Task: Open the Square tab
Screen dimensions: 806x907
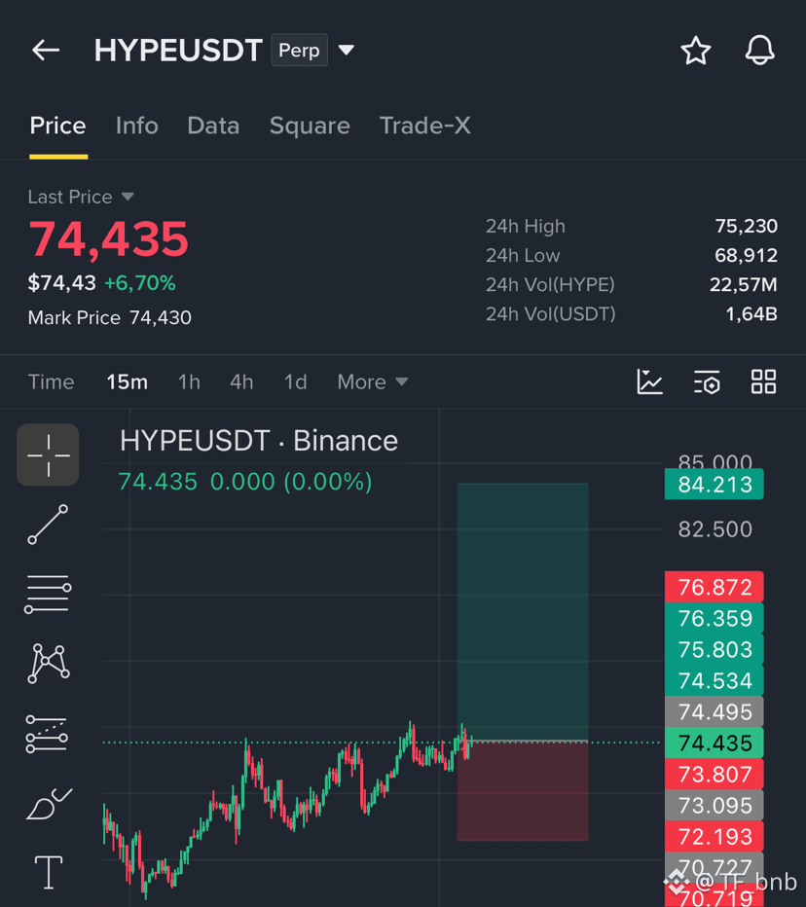Action: click(310, 126)
